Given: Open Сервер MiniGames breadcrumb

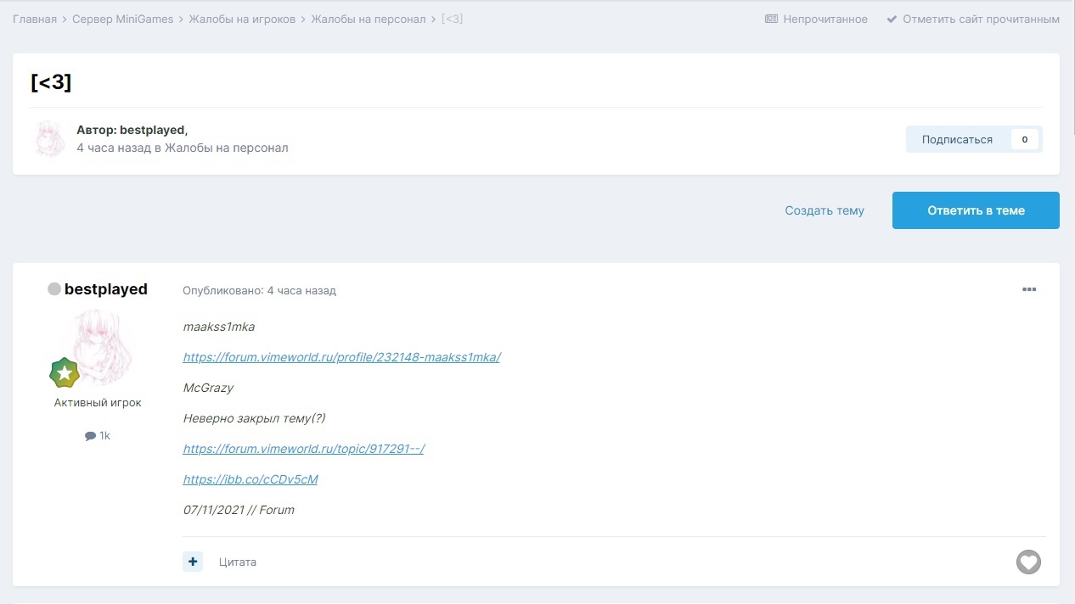Looking at the screenshot, I should (122, 19).
